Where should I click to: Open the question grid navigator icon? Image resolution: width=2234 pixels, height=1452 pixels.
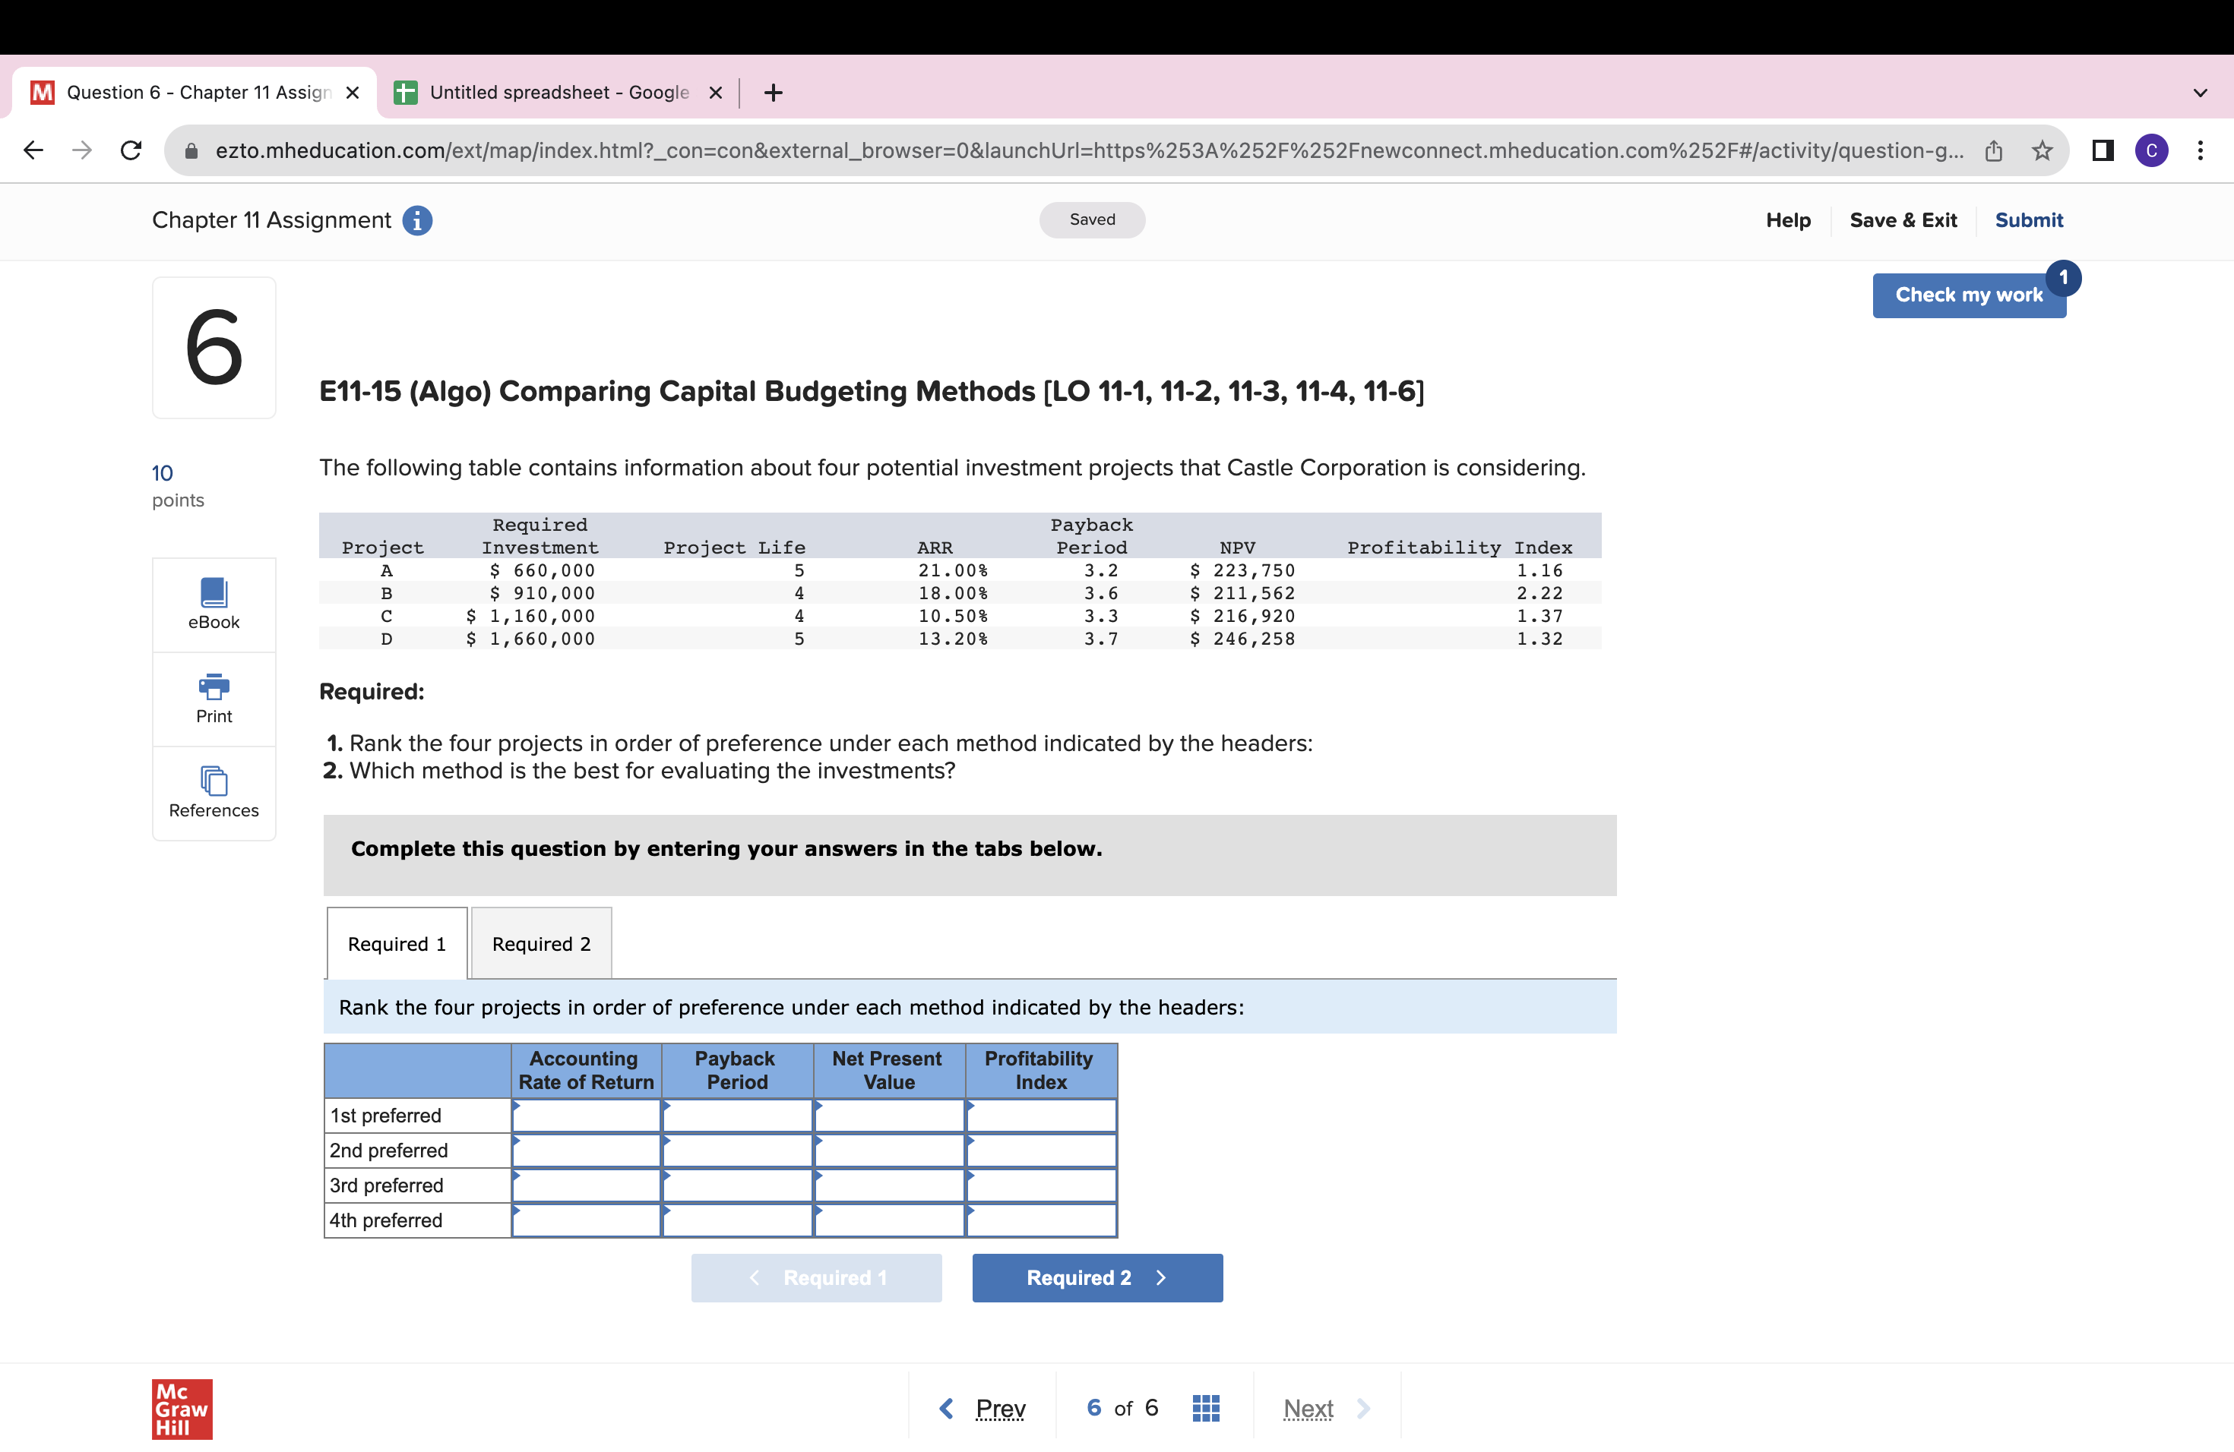click(x=1205, y=1407)
